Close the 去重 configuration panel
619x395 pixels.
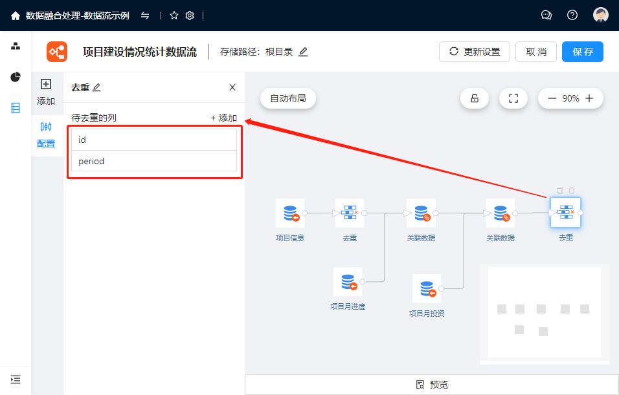point(232,87)
